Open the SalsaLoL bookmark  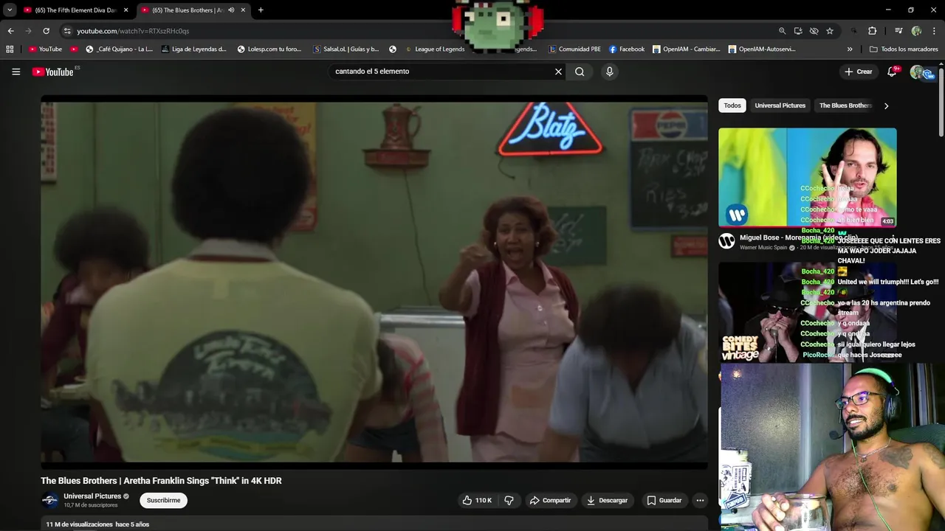pos(346,49)
